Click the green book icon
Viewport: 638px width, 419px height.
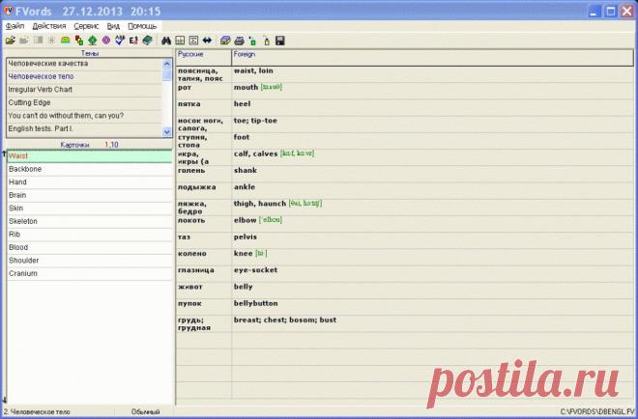coord(147,42)
